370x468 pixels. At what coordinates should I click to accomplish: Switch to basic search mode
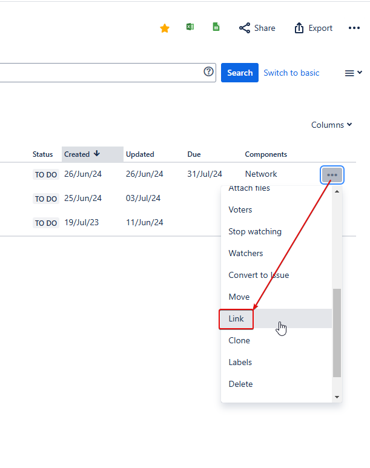point(291,73)
